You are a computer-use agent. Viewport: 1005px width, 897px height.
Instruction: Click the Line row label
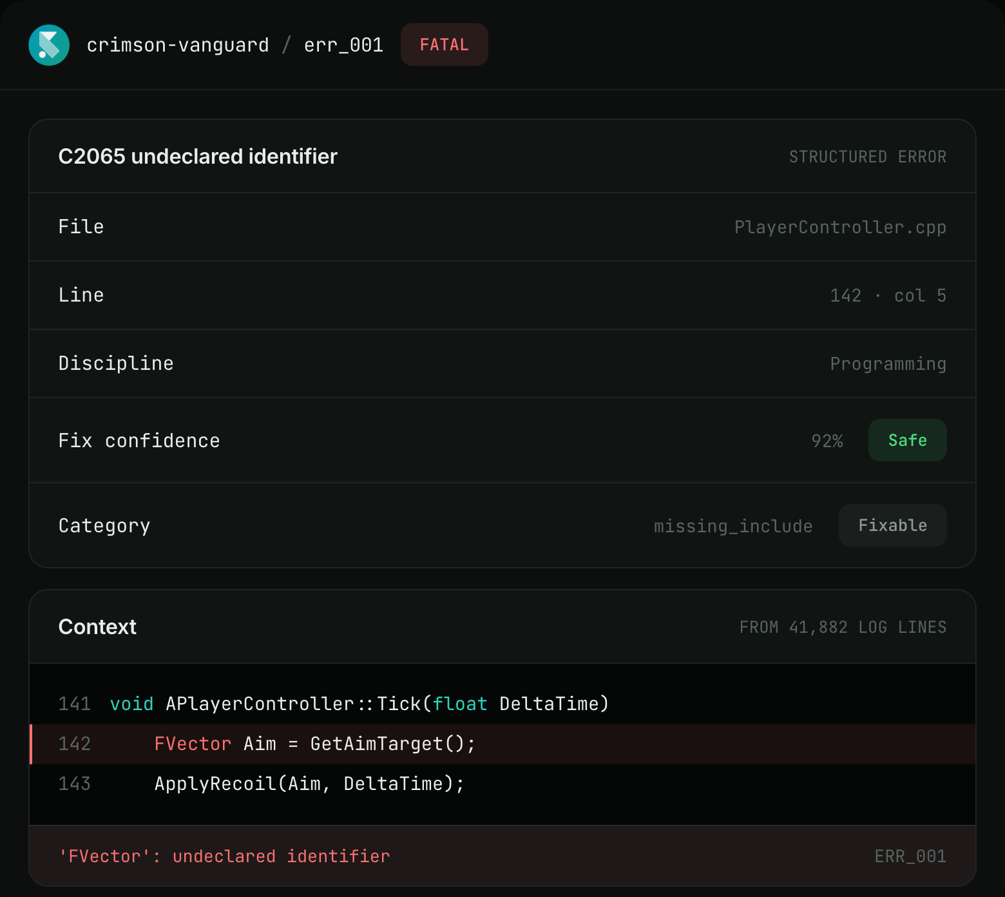point(81,295)
